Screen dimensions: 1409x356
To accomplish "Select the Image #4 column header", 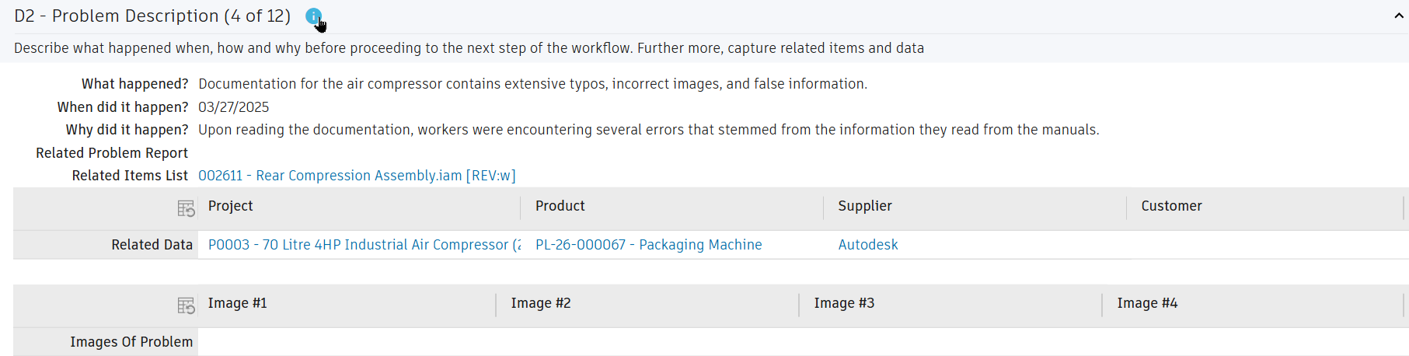I will pyautogui.click(x=1147, y=303).
